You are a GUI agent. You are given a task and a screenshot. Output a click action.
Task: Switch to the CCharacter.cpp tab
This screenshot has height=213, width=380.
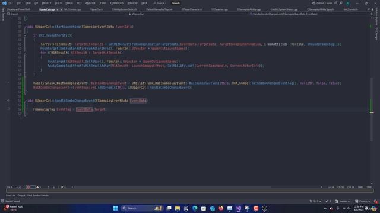tap(220, 9)
